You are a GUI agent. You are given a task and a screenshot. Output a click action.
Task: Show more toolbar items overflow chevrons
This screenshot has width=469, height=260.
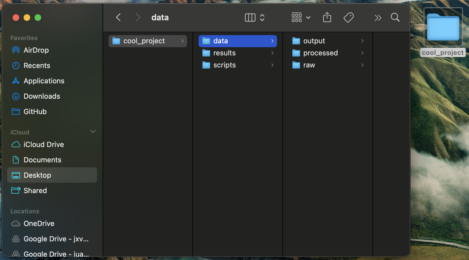(x=378, y=18)
